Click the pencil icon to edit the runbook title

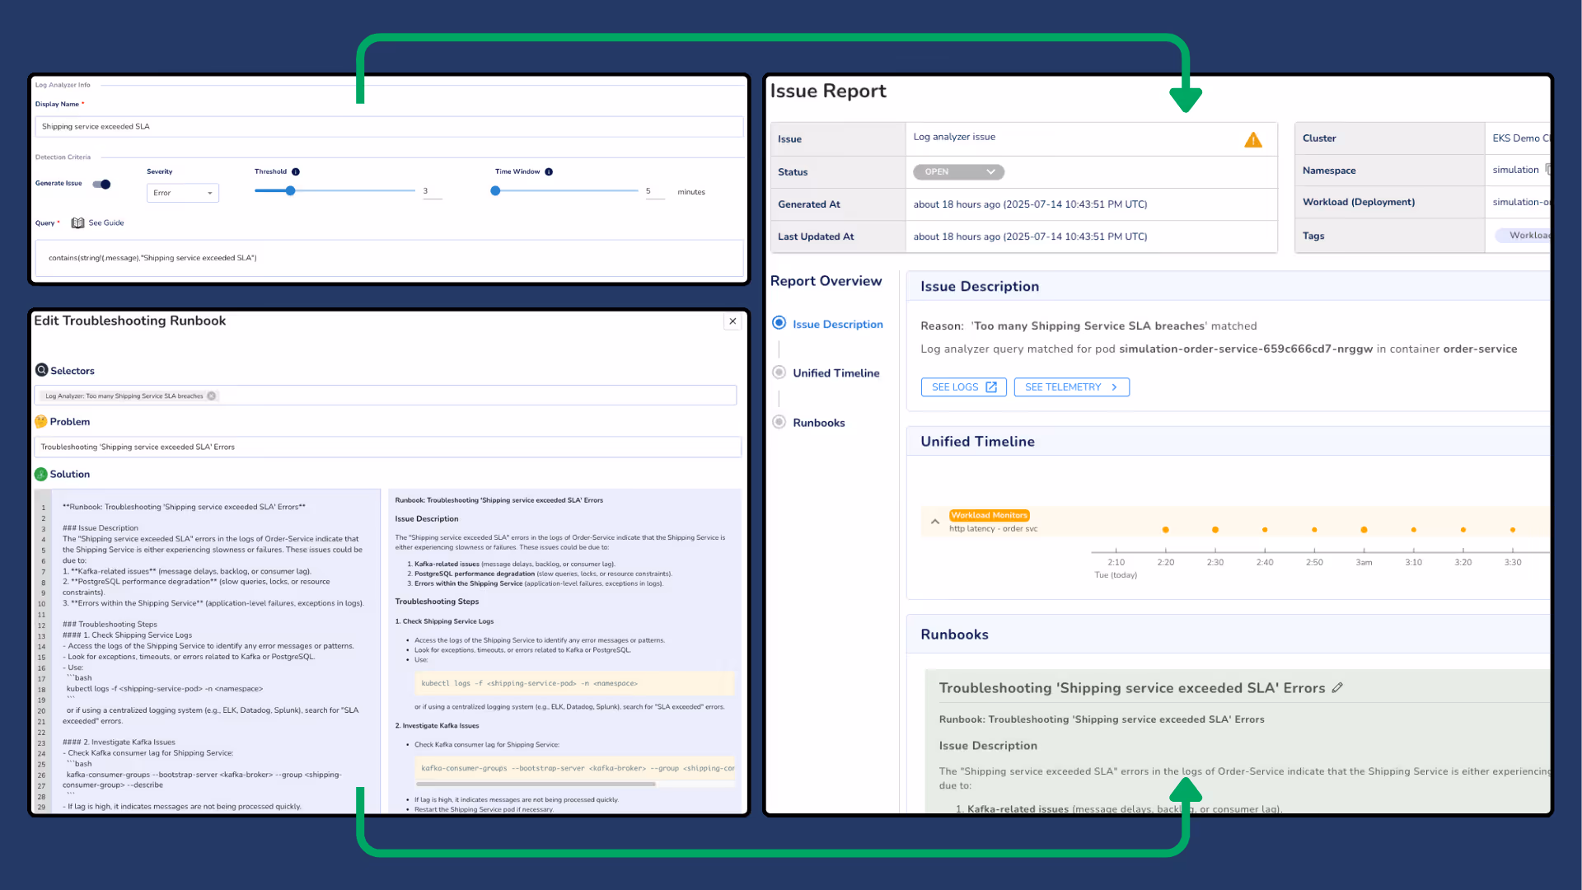(1337, 687)
